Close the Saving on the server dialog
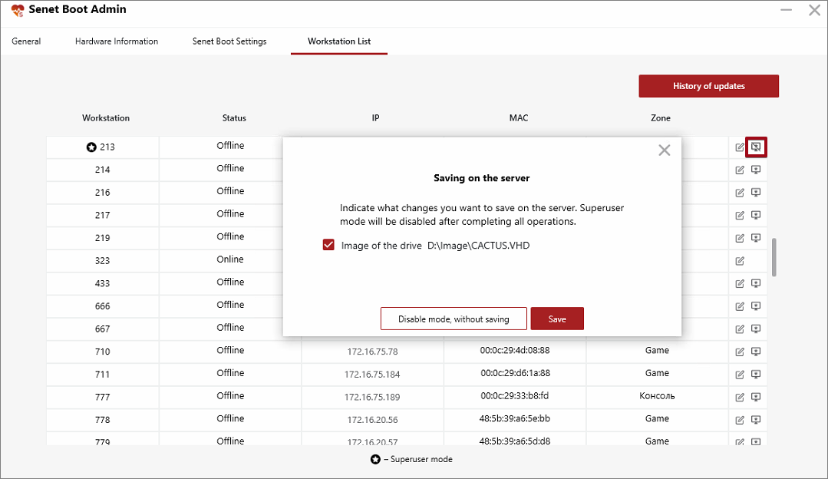 [x=664, y=150]
